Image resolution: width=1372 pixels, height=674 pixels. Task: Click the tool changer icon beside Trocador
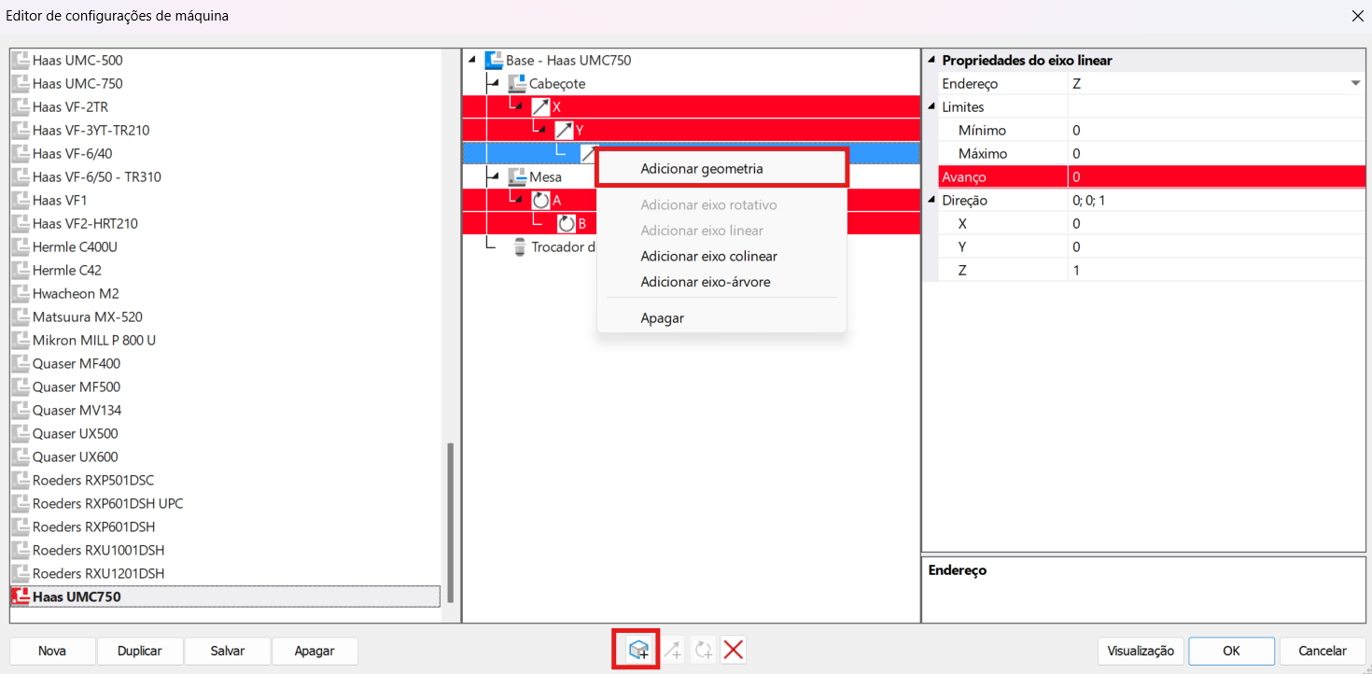(520, 247)
